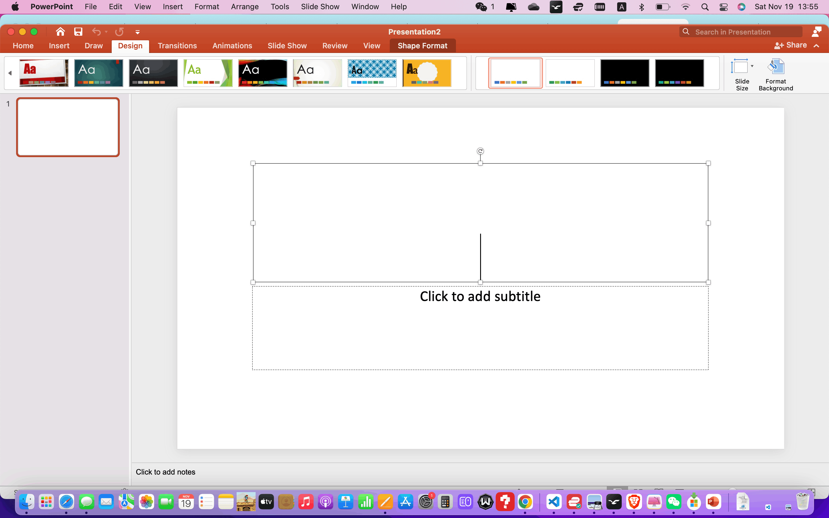The image size is (829, 518).
Task: Click the Search in Presentation field
Action: [x=741, y=32]
